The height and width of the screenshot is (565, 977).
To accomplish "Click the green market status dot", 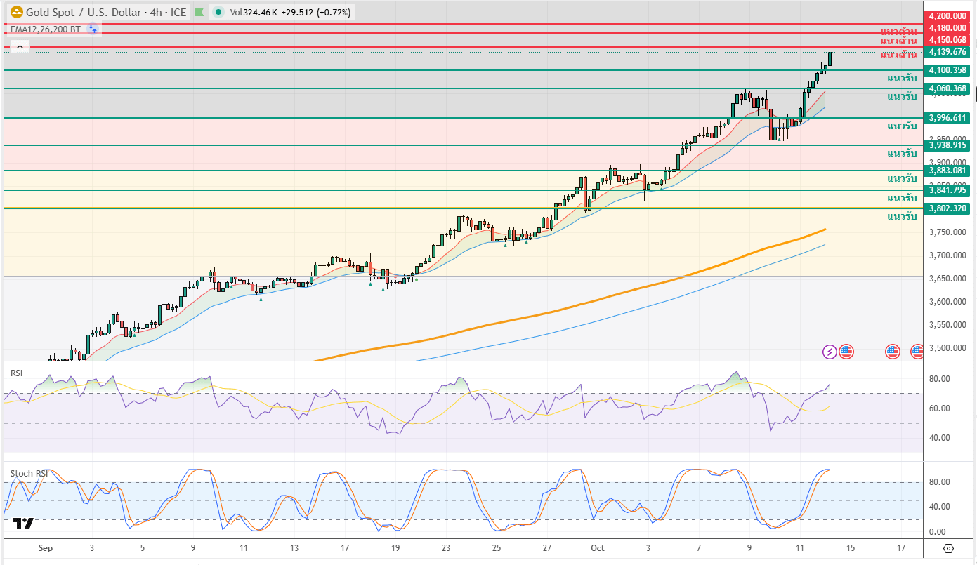I will coord(219,12).
